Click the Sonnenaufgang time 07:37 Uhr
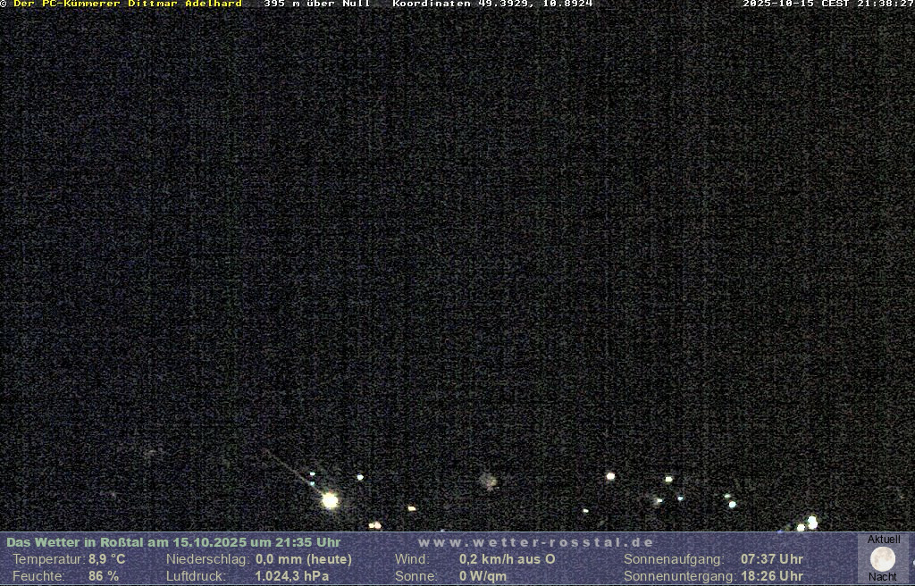 tap(771, 559)
